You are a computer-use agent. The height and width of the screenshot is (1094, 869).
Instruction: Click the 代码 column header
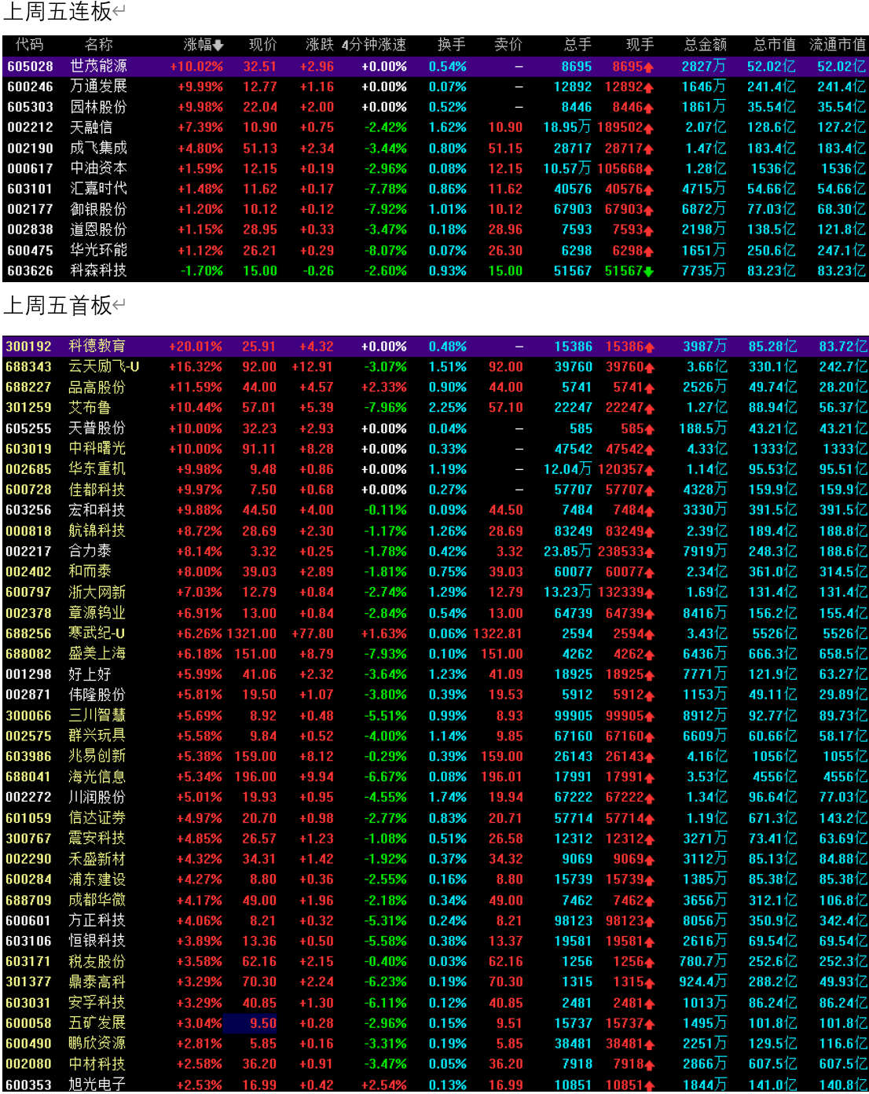click(29, 45)
